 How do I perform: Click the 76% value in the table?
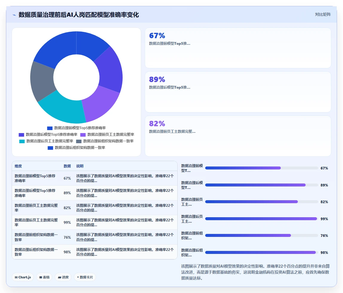coord(67,237)
